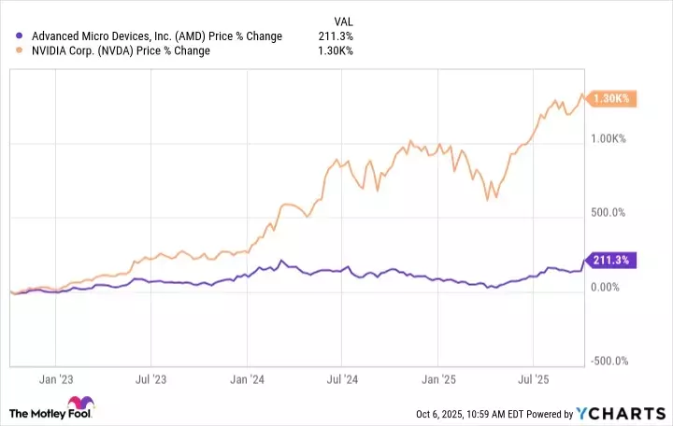Click the VAL column header
This screenshot has height=426, width=673.
coord(343,21)
